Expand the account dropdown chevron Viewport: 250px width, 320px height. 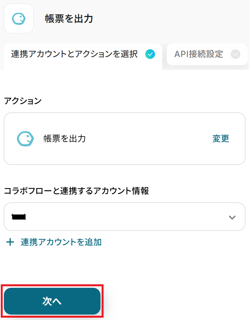pyautogui.click(x=232, y=217)
